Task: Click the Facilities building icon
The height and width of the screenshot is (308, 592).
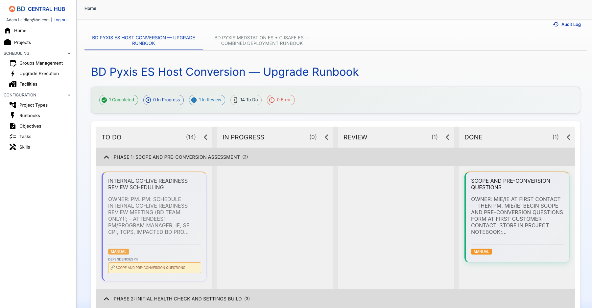Action: point(13,84)
